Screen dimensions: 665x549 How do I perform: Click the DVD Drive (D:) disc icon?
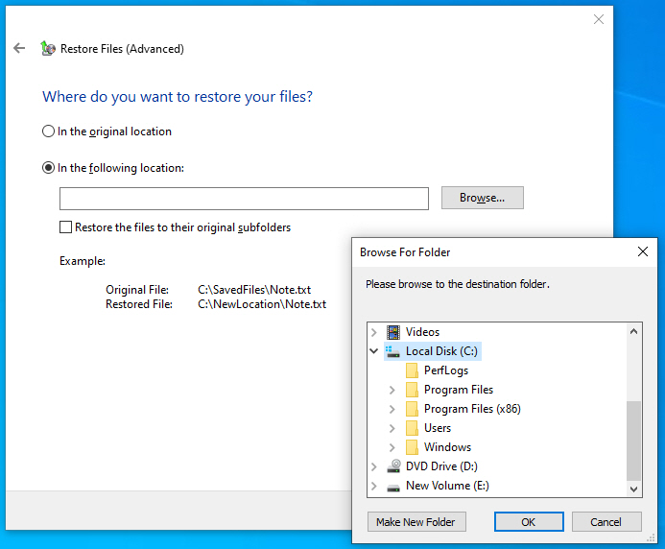click(x=393, y=465)
